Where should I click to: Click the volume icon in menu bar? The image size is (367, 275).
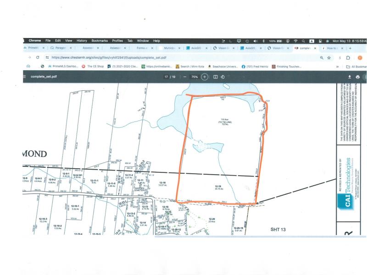pyautogui.click(x=256, y=41)
